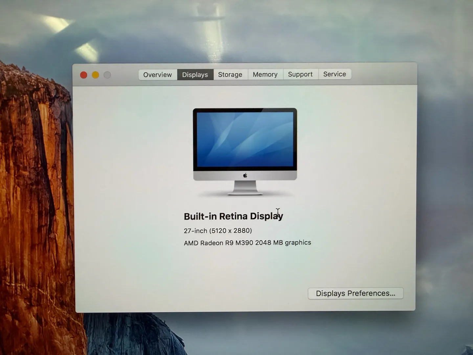473x355 pixels.
Task: Open the Storage tab
Action: point(230,75)
